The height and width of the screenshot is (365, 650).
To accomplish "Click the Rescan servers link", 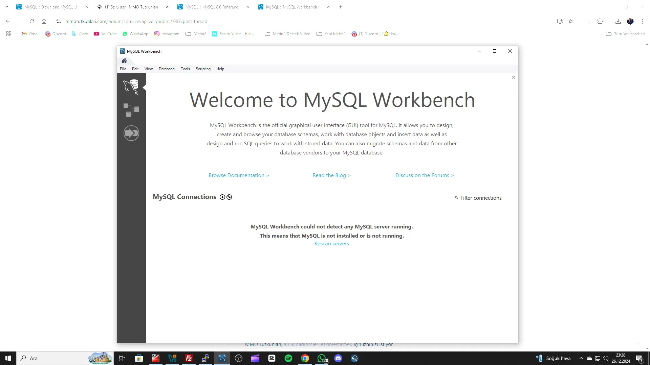I will [331, 244].
